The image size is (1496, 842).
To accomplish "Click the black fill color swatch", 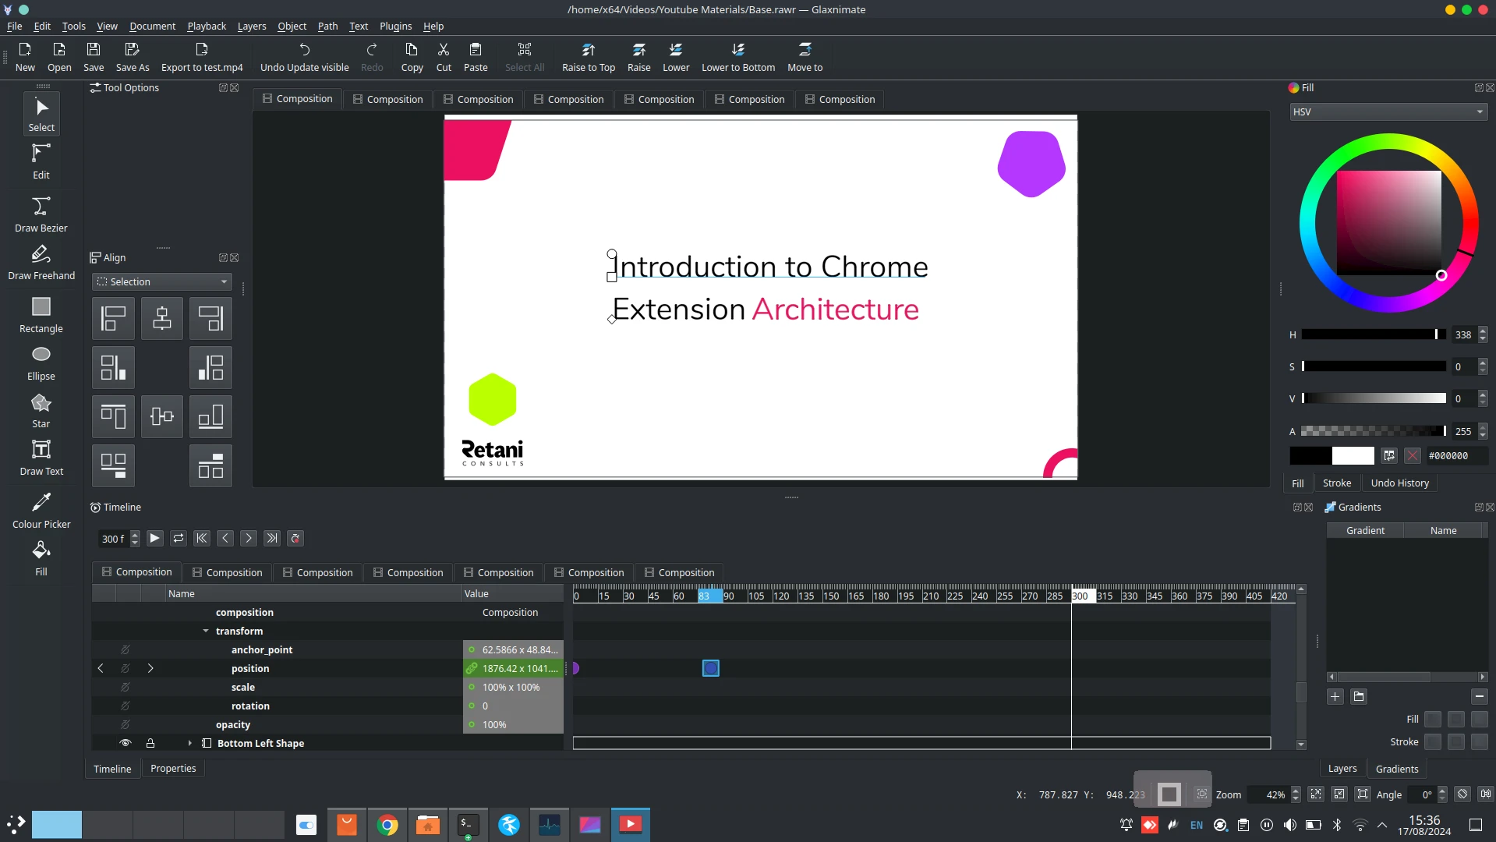I will pos(1312,455).
